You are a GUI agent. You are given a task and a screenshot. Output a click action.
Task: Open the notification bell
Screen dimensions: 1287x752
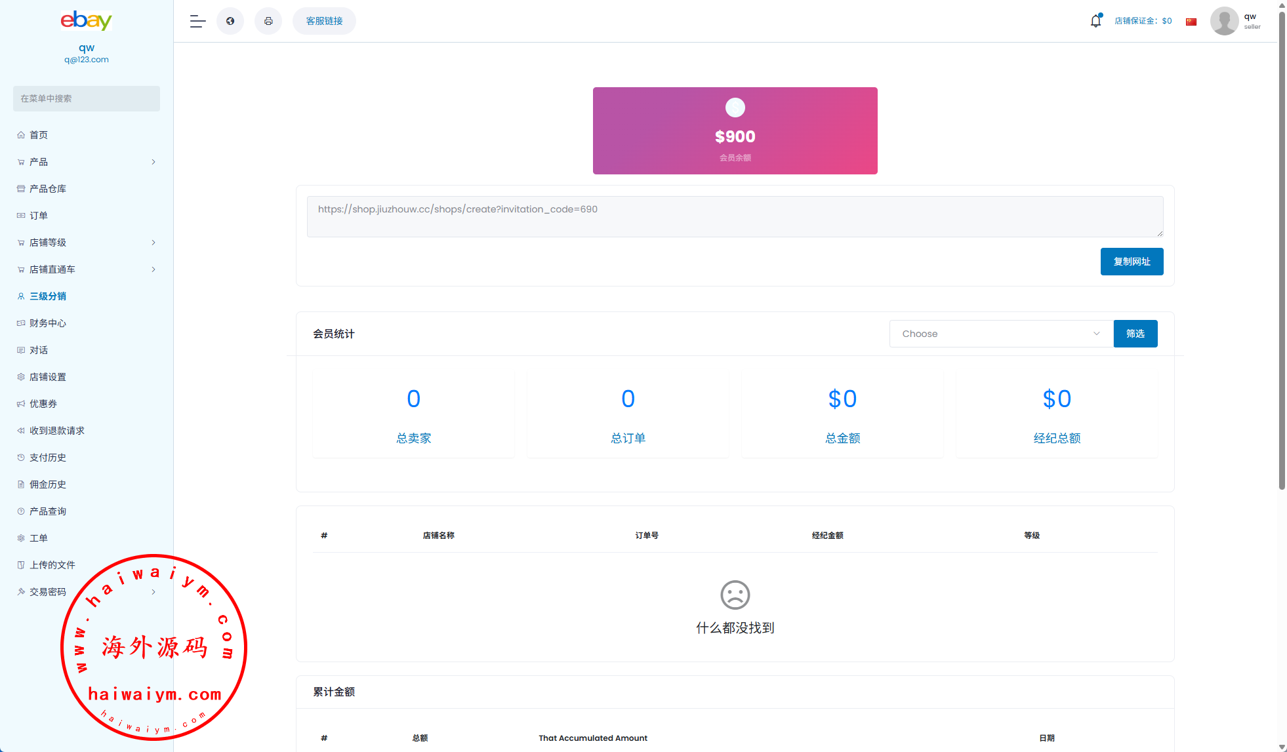click(1095, 21)
